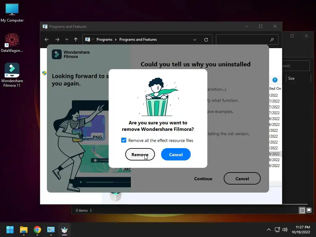316x237 pixels.
Task: Click the blue Cancel button in dialog
Action: coord(176,155)
